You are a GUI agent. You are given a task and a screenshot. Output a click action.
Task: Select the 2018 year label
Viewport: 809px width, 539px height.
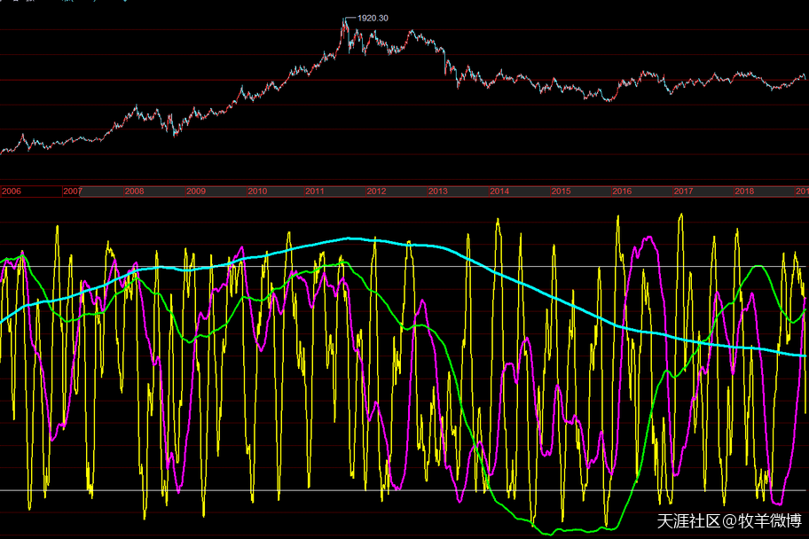[x=744, y=191]
